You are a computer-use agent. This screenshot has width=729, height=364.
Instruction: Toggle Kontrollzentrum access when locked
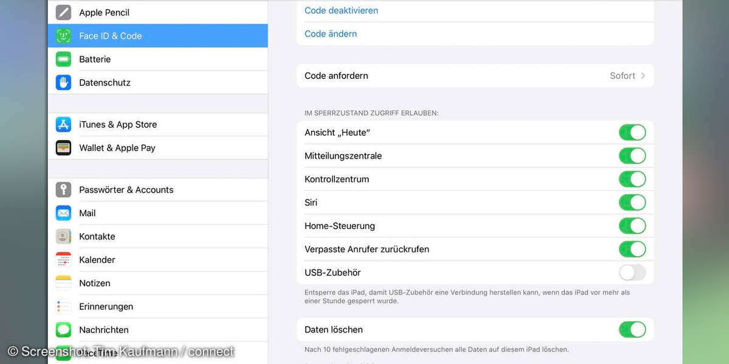[632, 179]
